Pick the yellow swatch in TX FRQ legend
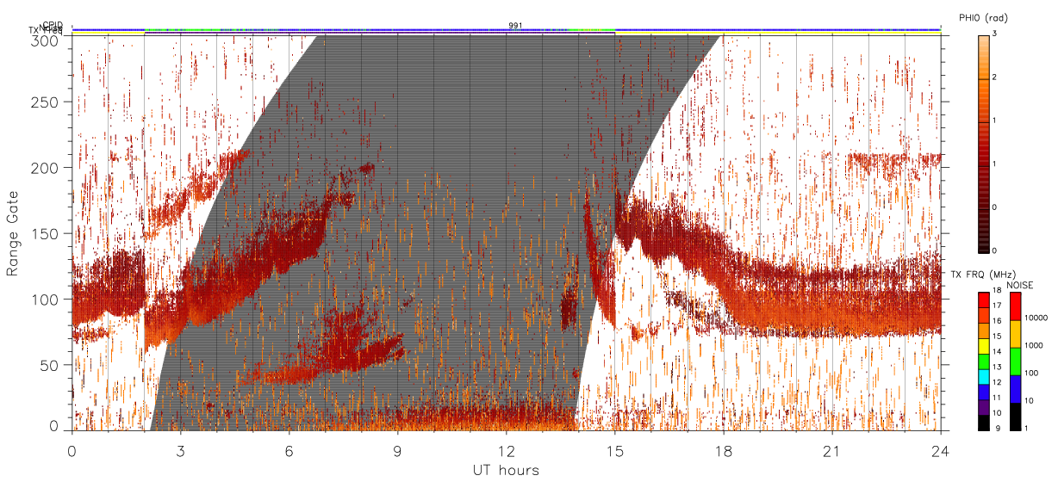Image resolution: width=1058 pixels, height=488 pixels. [984, 346]
